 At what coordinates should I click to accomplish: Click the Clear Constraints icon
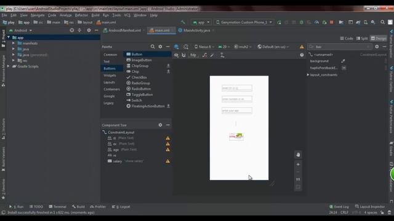pyautogui.click(x=204, y=55)
